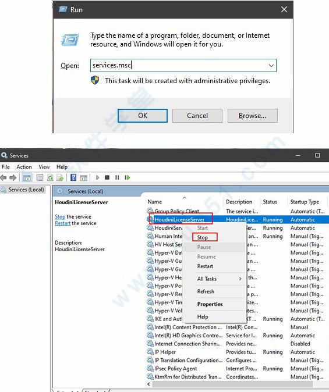Toggle the Show/Hide Action Pane toolbar icon

point(84,178)
